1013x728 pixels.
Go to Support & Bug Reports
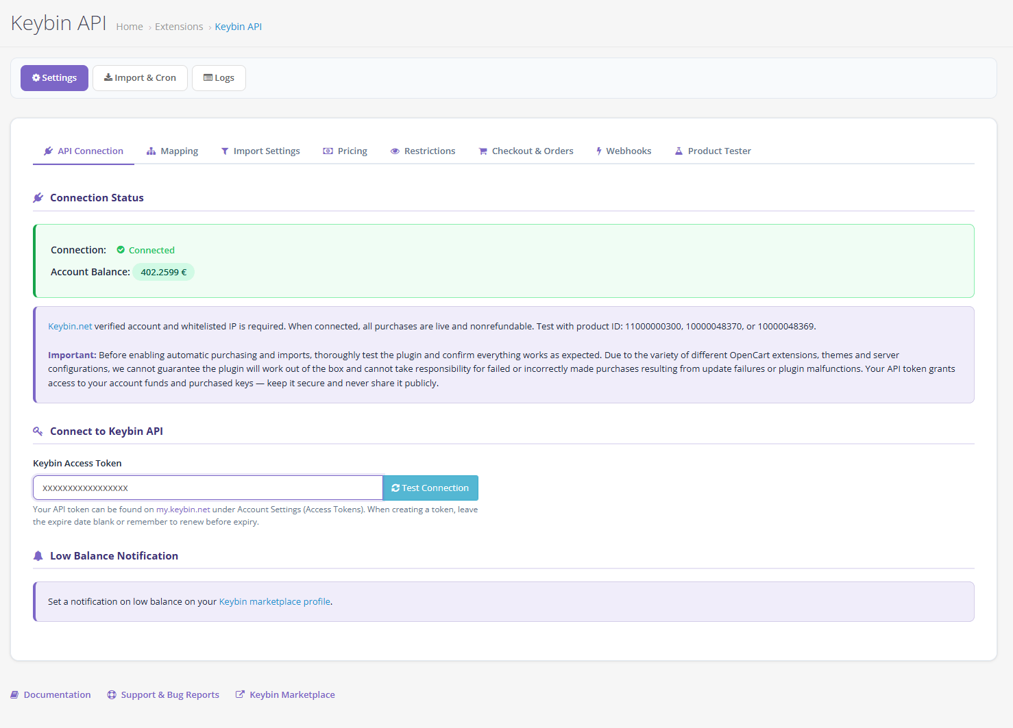[170, 695]
